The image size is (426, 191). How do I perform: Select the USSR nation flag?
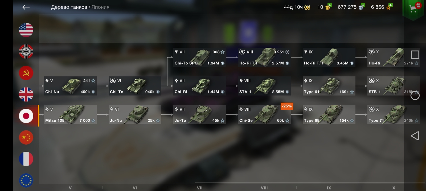pos(26,73)
